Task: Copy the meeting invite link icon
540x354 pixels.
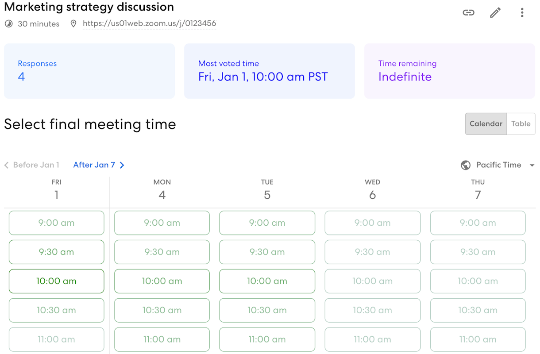Action: pos(468,13)
